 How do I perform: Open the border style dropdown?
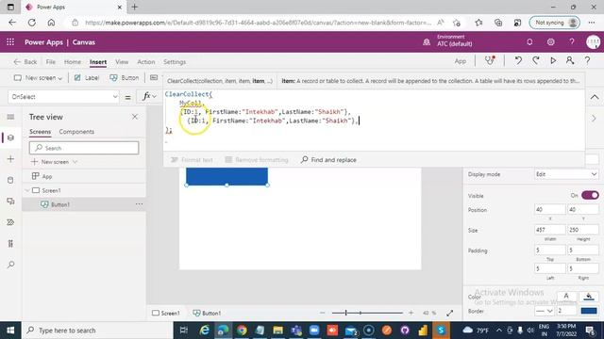click(544, 311)
